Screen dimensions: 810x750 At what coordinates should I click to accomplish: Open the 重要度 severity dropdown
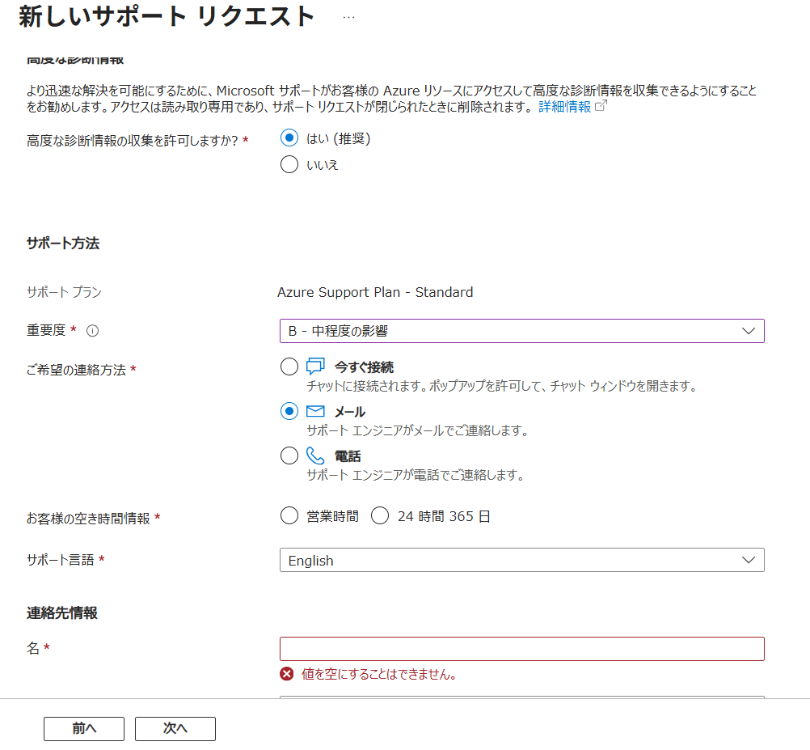521,331
